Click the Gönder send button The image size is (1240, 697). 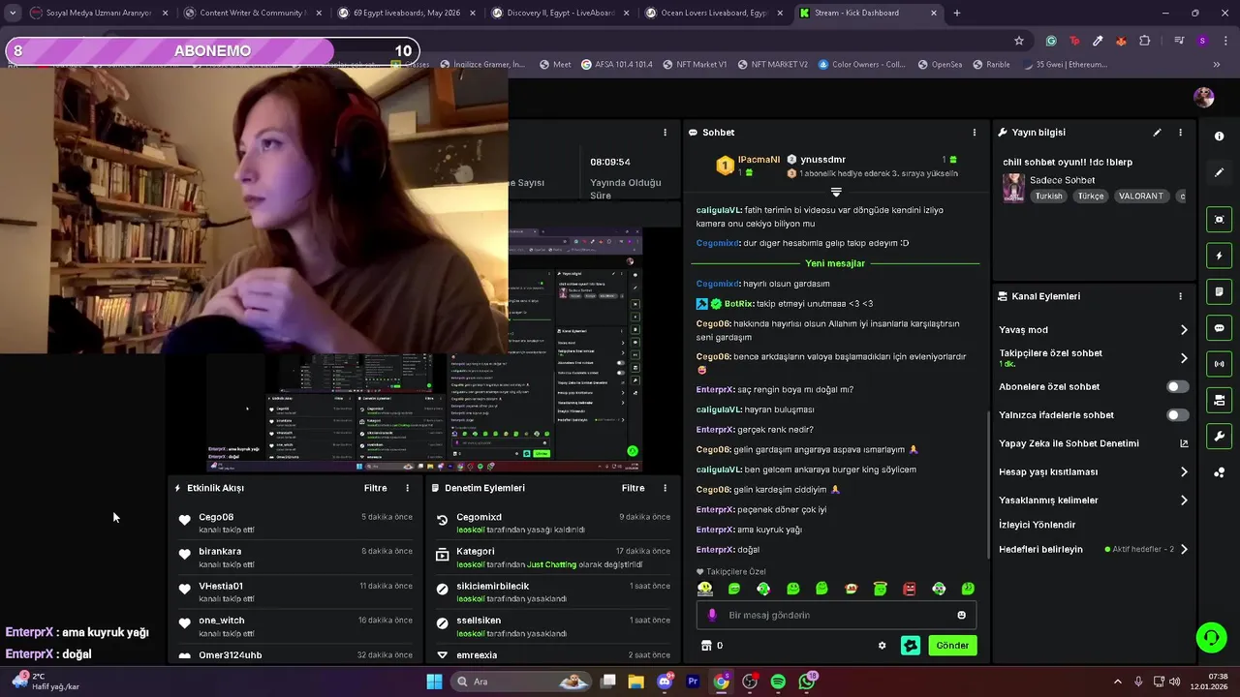pyautogui.click(x=952, y=646)
